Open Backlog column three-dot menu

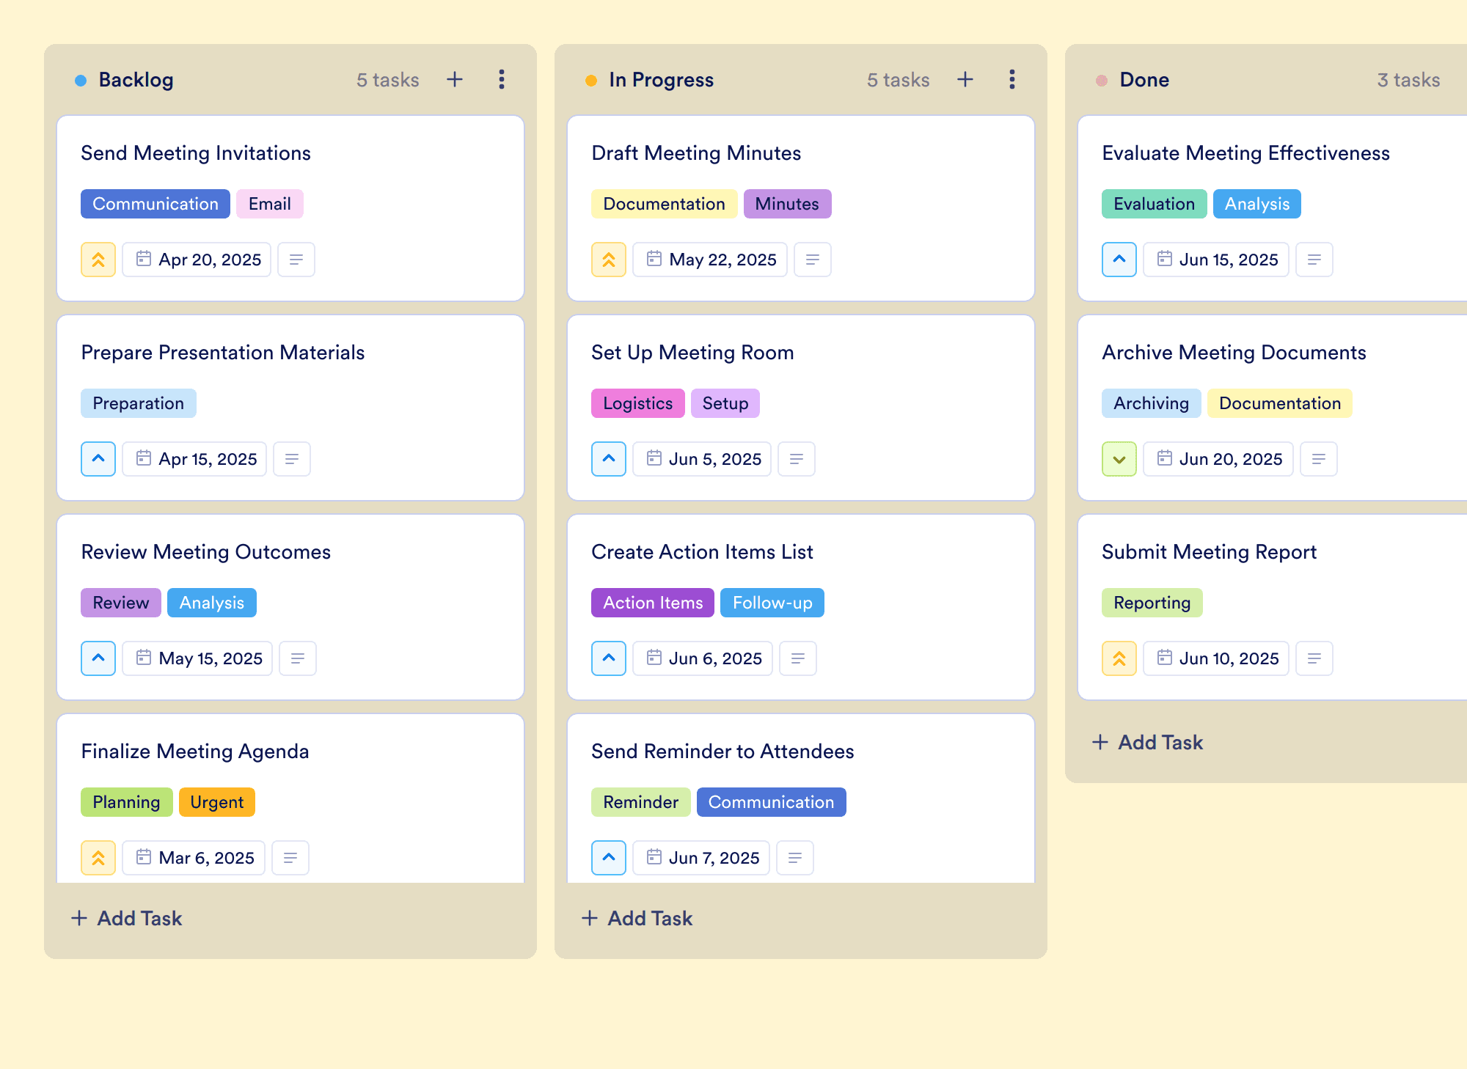coord(502,79)
